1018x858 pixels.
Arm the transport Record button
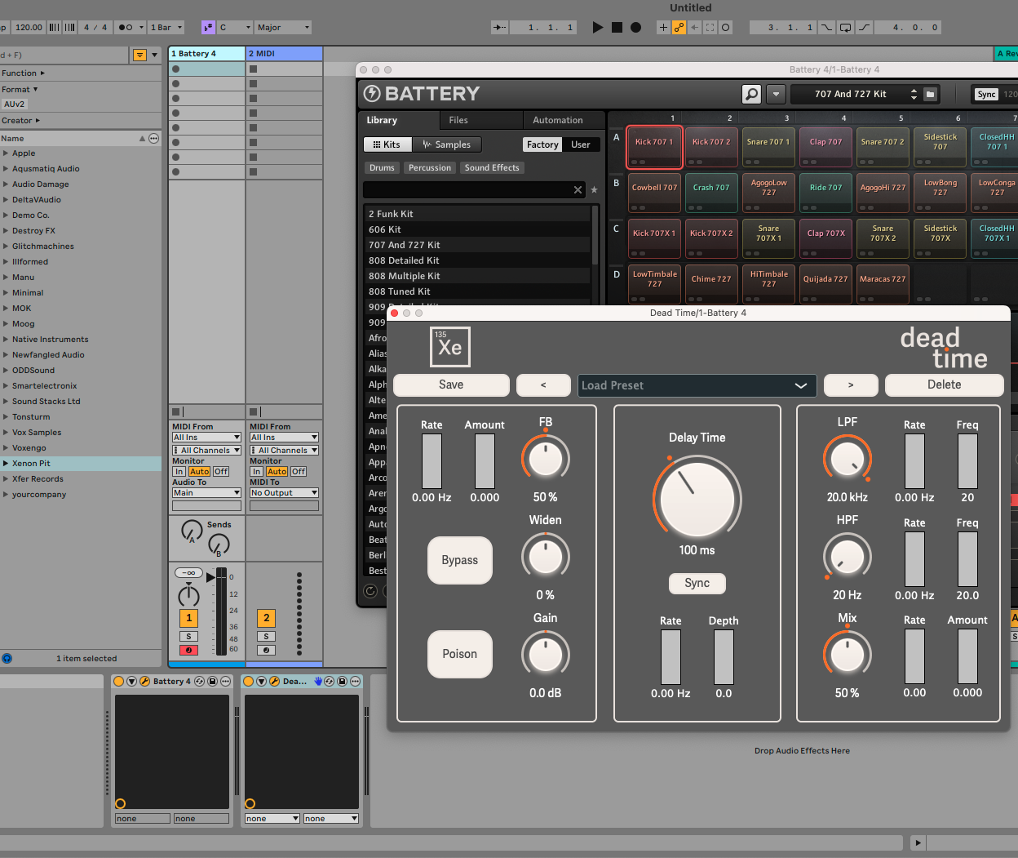[x=636, y=27]
